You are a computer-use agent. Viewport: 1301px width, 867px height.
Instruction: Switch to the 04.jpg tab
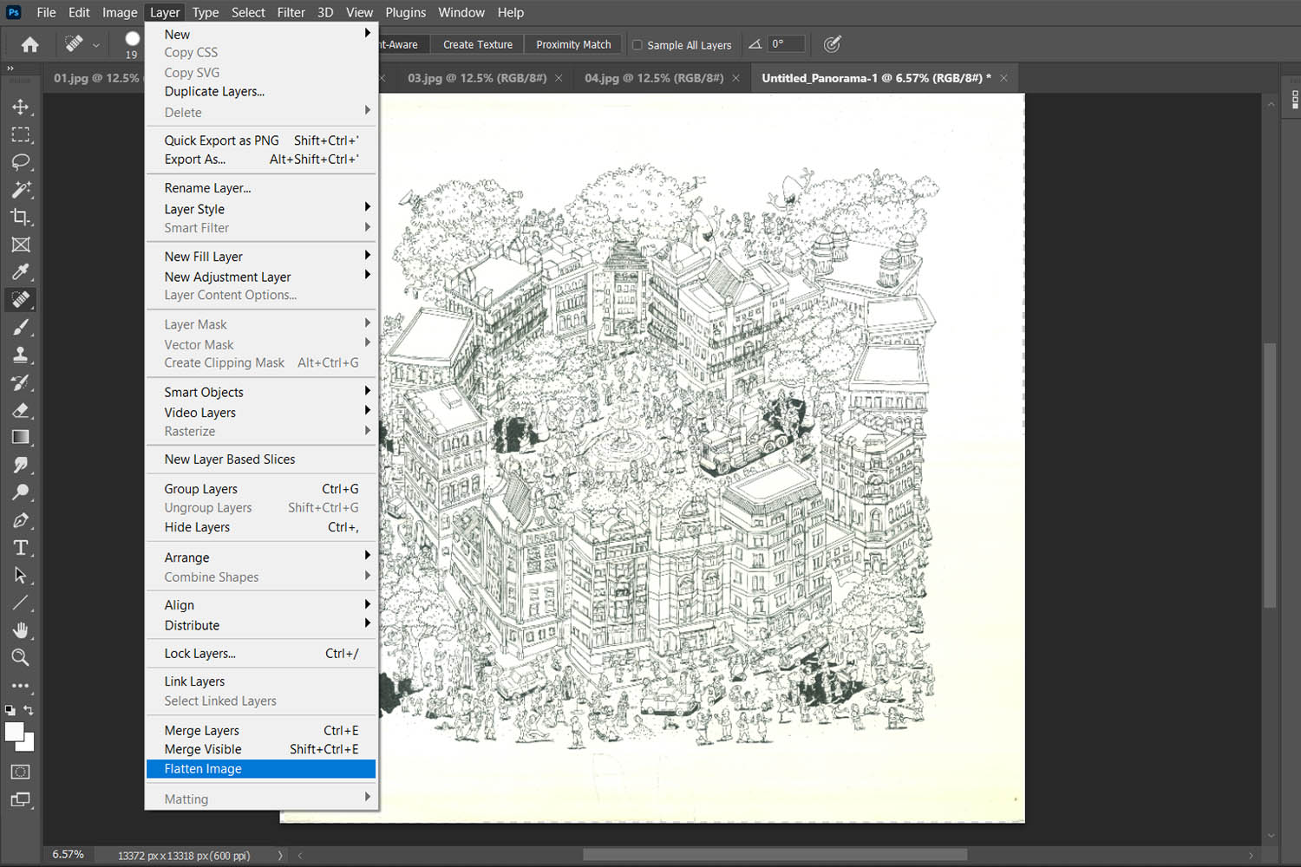tap(654, 78)
